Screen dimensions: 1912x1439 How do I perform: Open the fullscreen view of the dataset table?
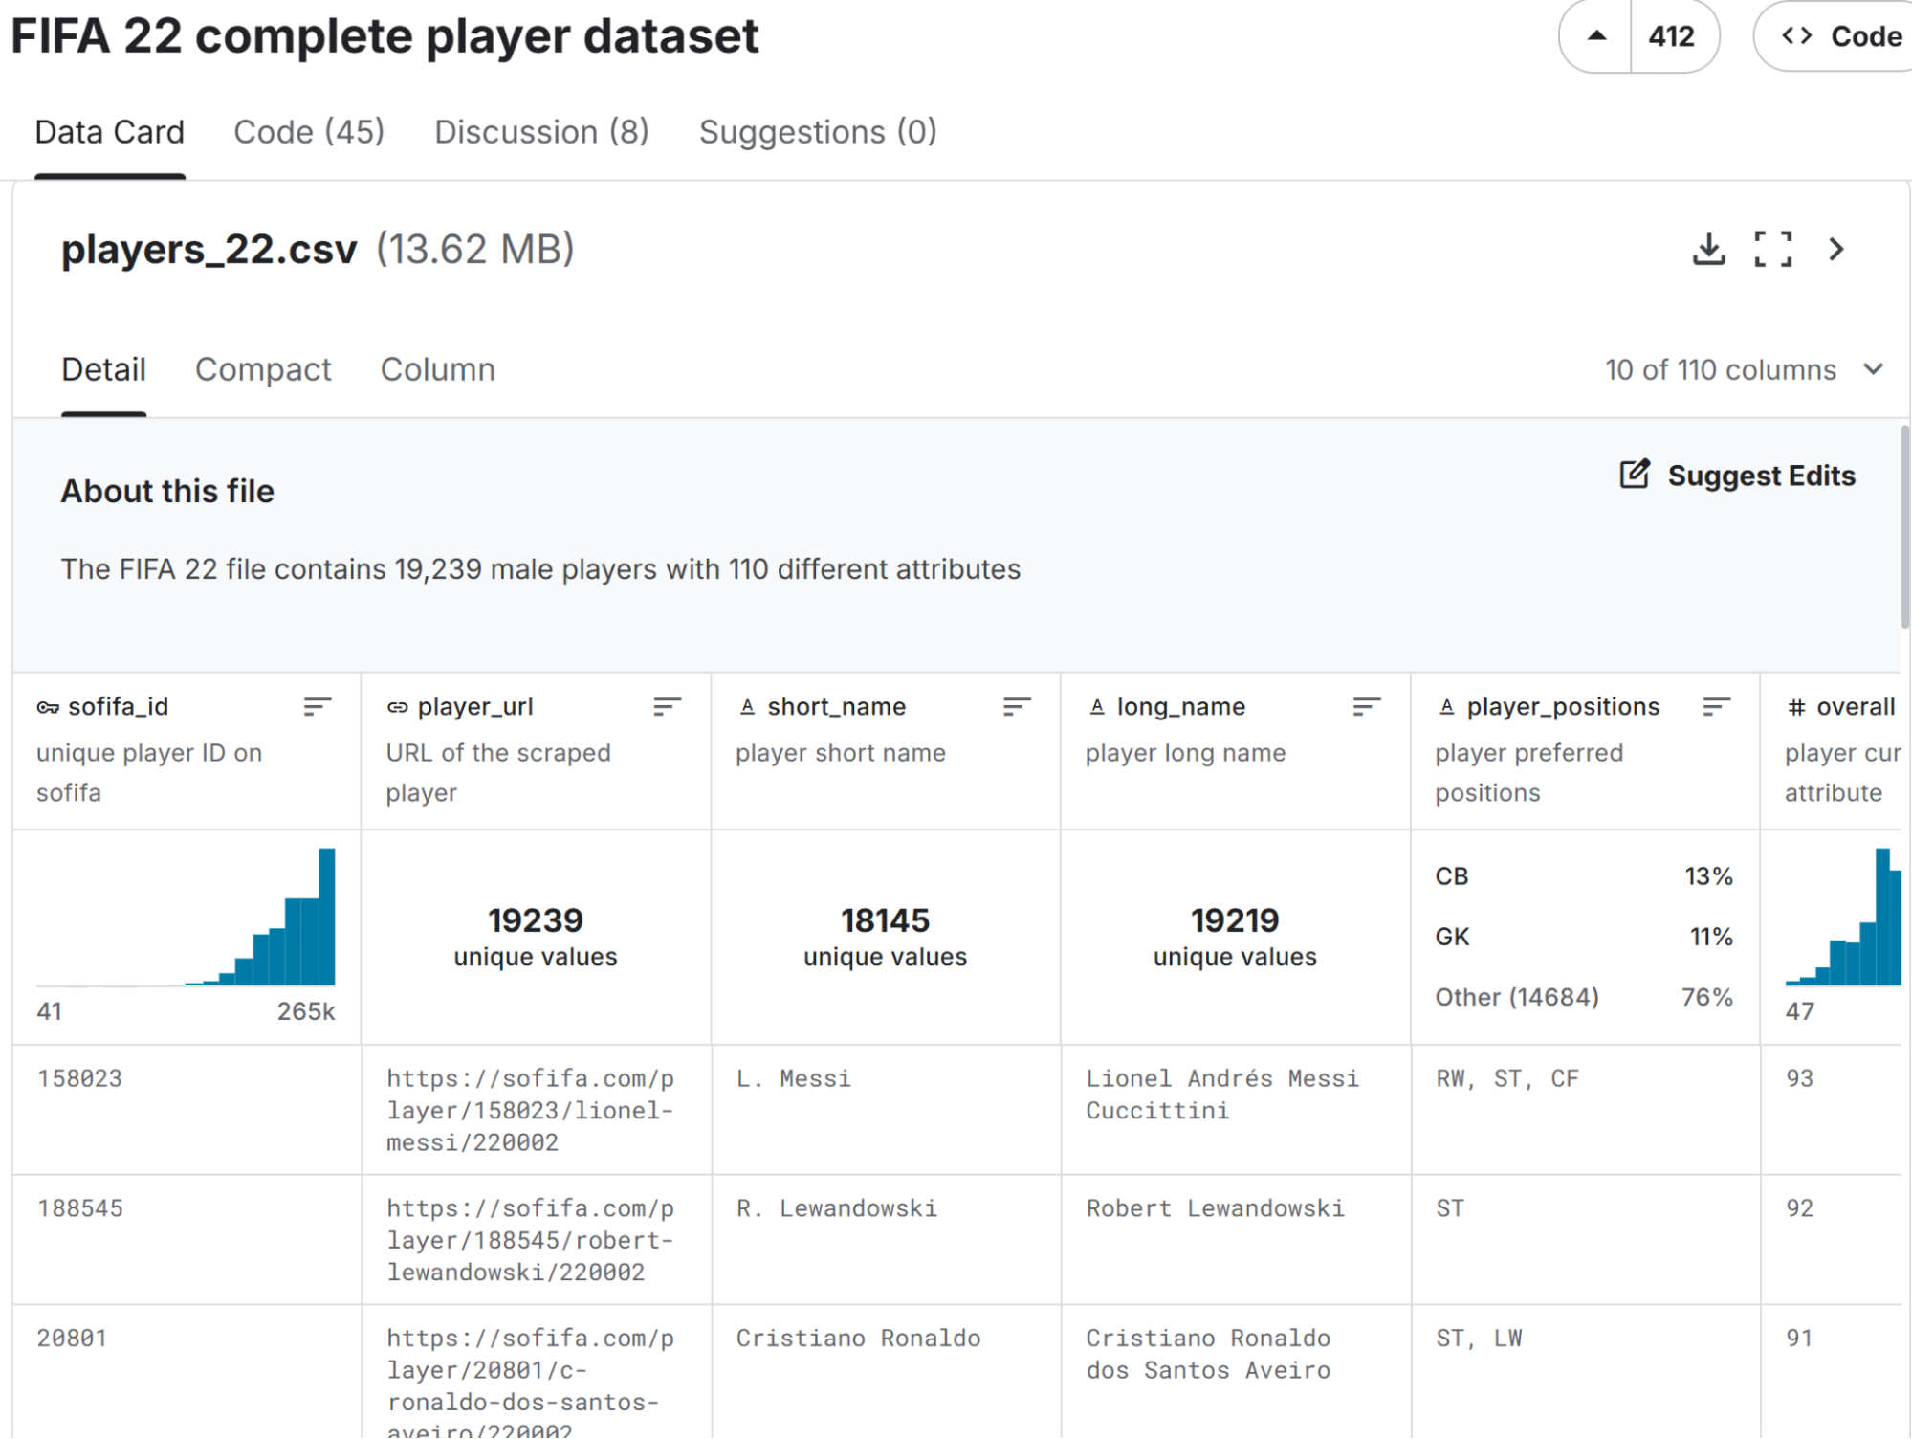pos(1773,250)
